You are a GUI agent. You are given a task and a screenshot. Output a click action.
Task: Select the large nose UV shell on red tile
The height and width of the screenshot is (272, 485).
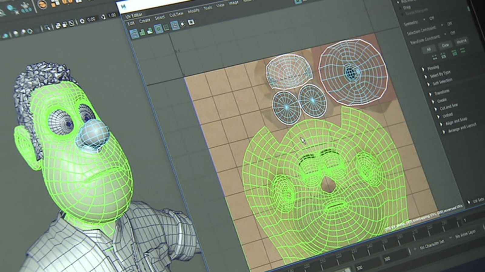353,72
